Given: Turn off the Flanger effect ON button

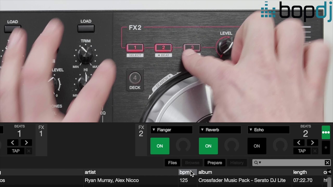Looking at the screenshot, I should pos(160,146).
